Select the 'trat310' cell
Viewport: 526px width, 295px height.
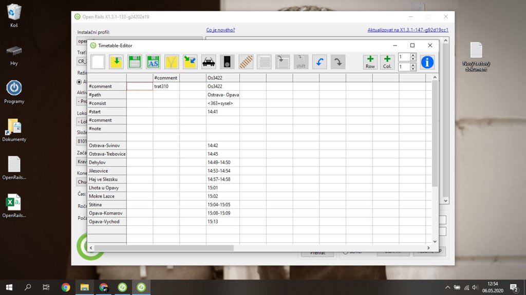coord(166,86)
